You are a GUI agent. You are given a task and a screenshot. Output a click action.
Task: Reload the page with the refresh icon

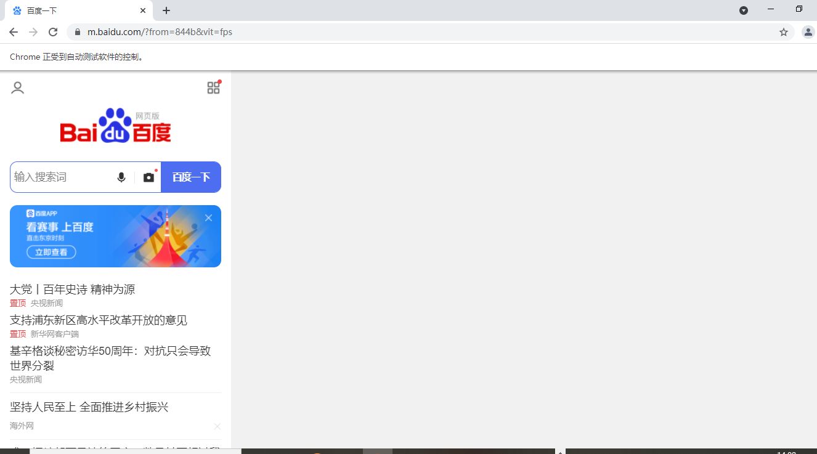pyautogui.click(x=53, y=32)
